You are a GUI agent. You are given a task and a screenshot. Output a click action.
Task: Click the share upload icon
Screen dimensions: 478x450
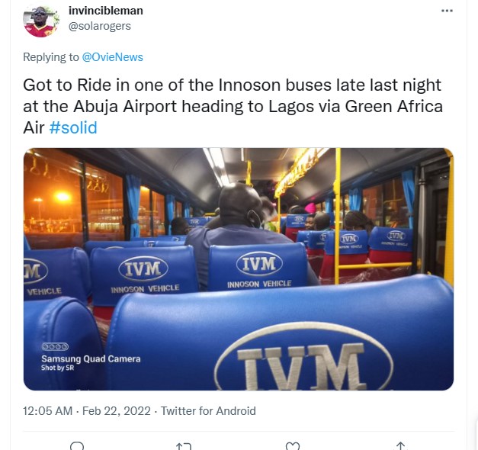click(x=400, y=446)
